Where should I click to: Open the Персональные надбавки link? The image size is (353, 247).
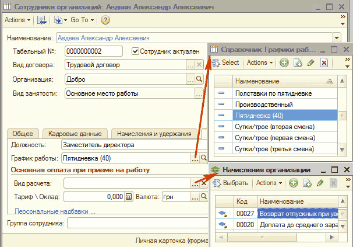pyautogui.click(x=55, y=211)
